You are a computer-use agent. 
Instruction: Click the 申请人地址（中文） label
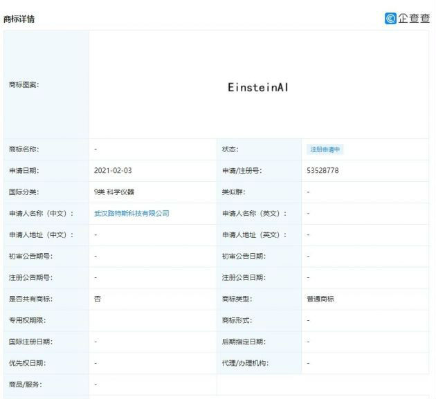click(x=41, y=235)
